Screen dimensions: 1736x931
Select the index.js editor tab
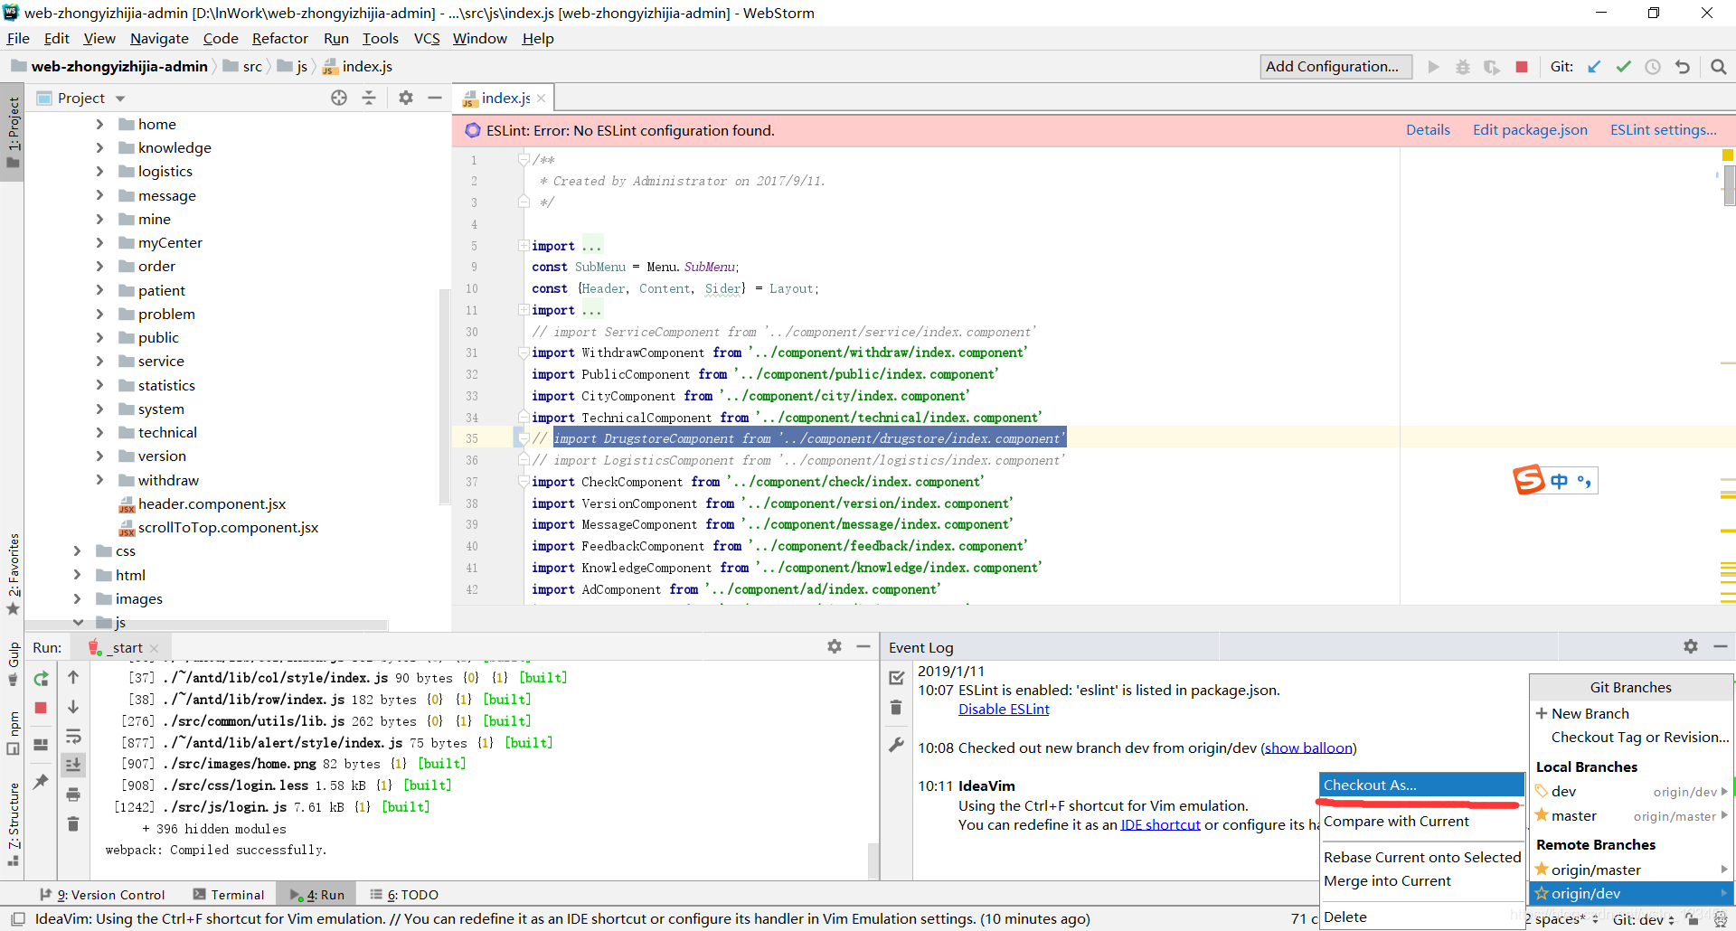[x=505, y=98]
